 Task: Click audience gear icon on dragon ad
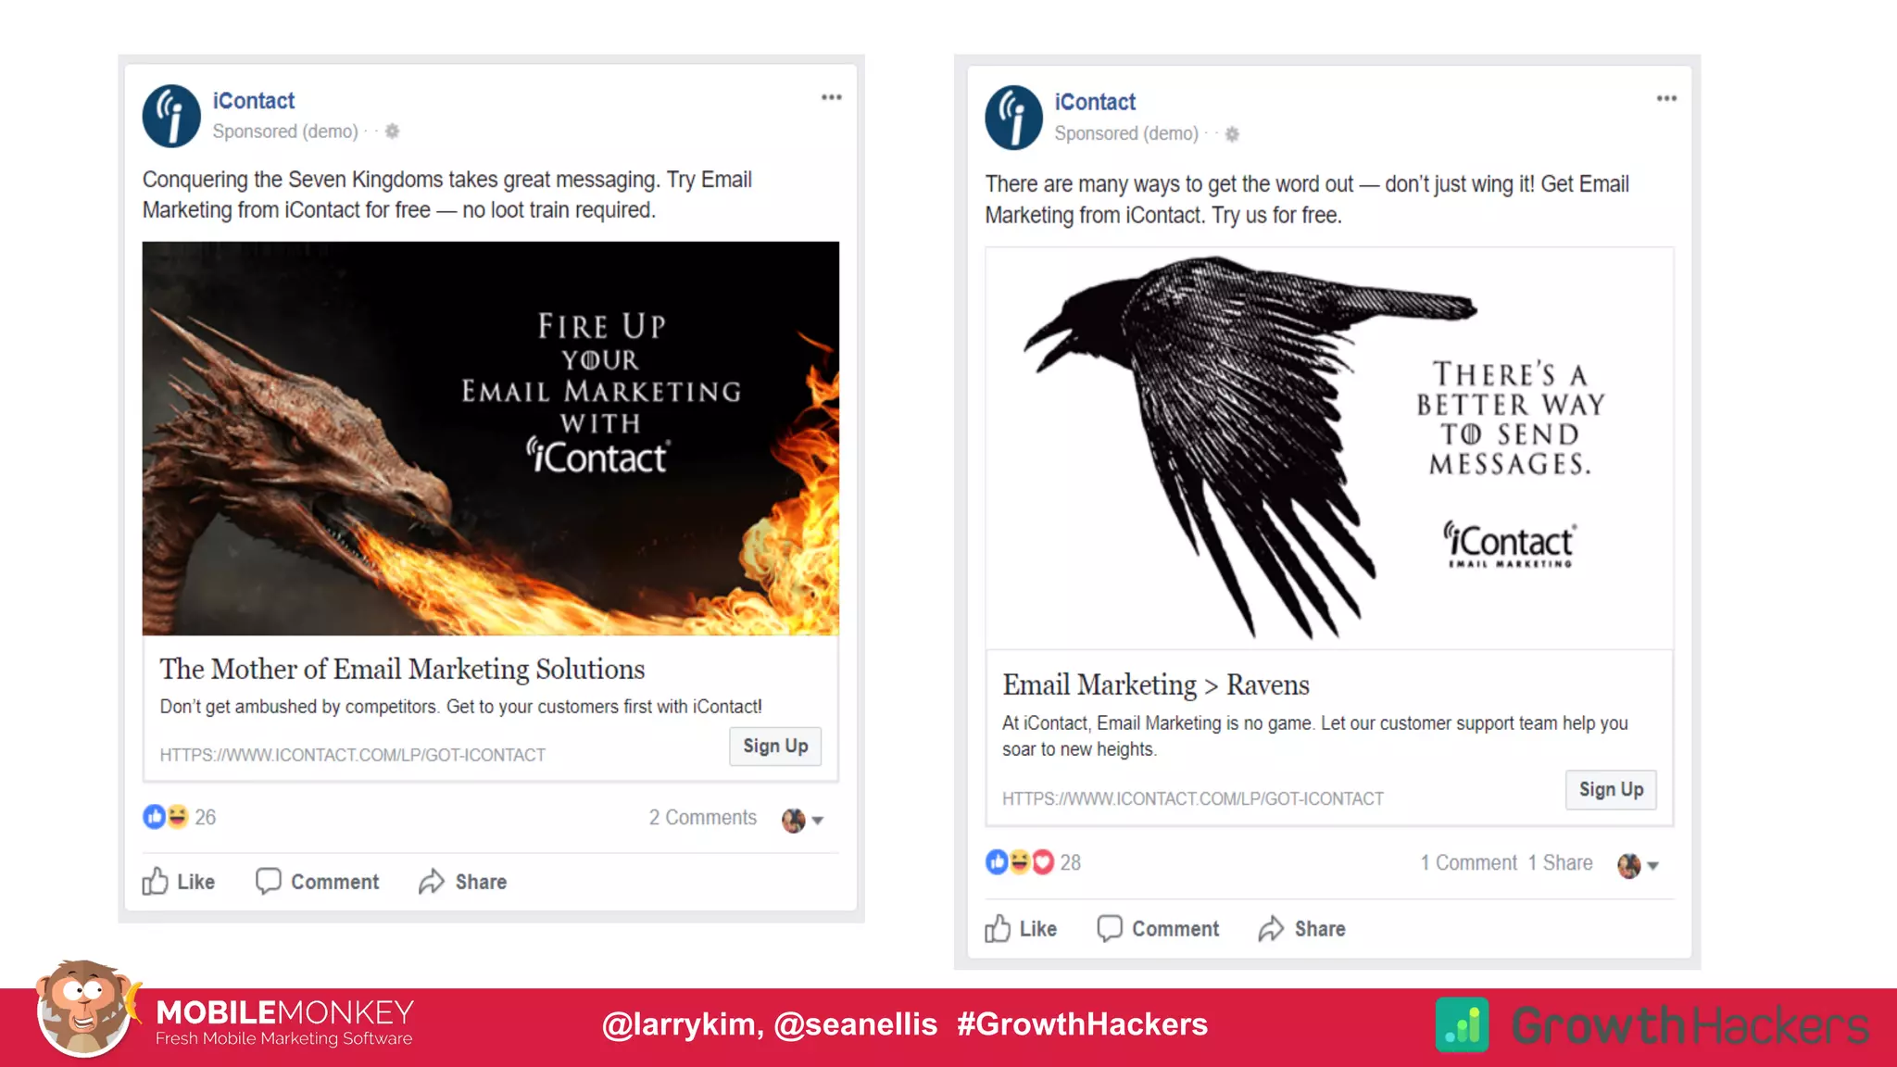393,132
